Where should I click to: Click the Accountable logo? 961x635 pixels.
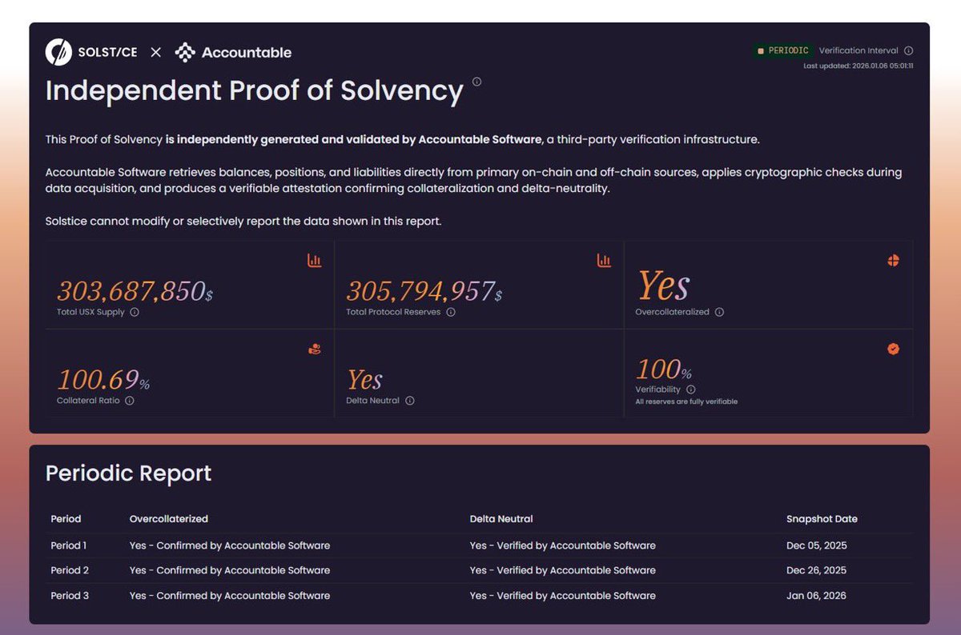point(233,52)
